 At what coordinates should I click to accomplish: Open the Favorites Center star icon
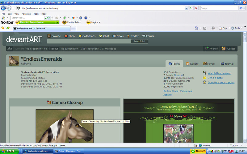point(3,28)
